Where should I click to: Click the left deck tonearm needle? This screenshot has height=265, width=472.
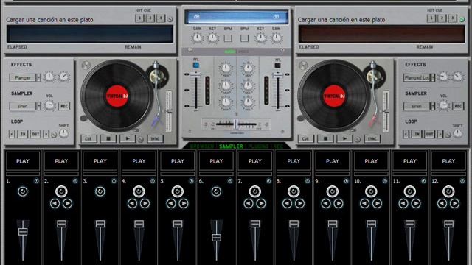pos(156,121)
